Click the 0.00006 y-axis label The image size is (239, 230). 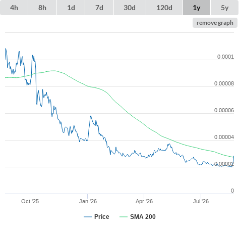coord(224,110)
